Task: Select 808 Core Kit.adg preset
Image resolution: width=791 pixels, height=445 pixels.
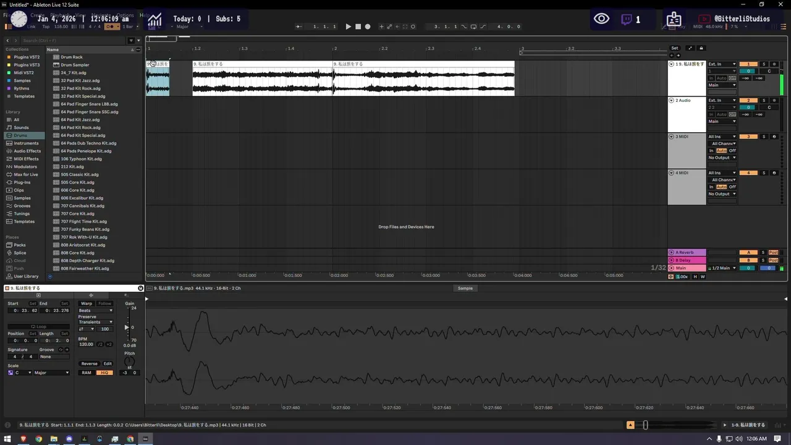Action: (77, 253)
